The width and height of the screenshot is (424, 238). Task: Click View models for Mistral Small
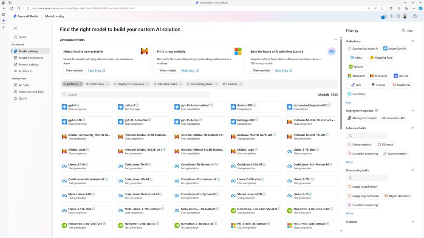click(x=74, y=70)
